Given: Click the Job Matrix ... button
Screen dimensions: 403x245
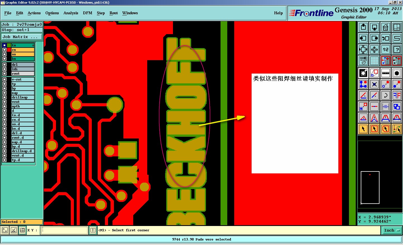Looking at the screenshot, I should pyautogui.click(x=22, y=37).
